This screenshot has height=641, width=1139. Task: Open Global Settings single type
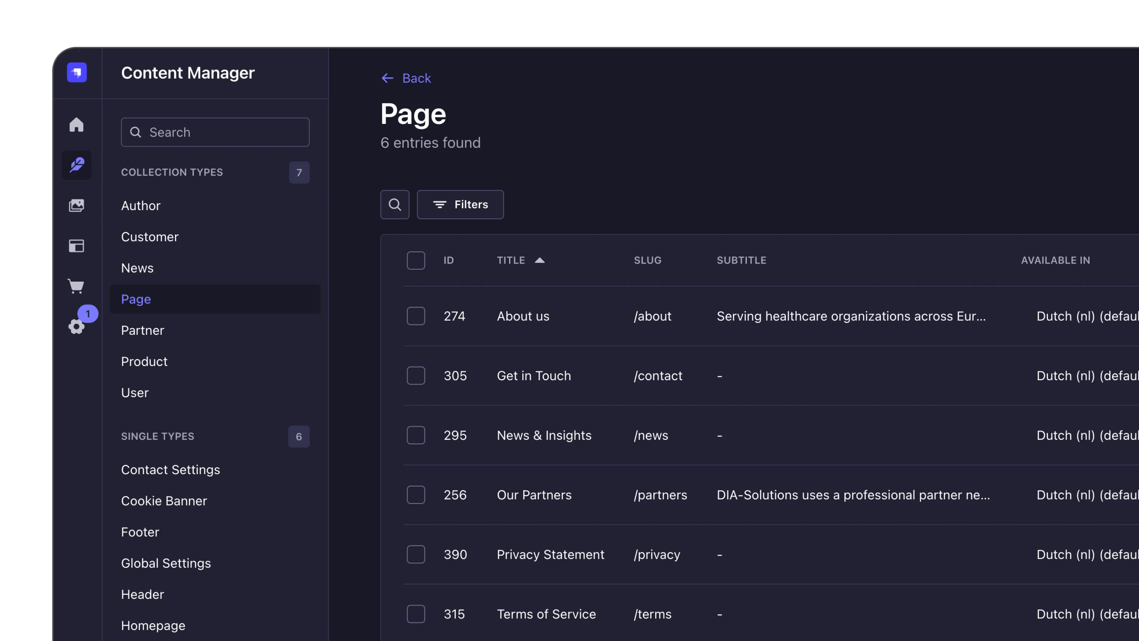(x=166, y=563)
